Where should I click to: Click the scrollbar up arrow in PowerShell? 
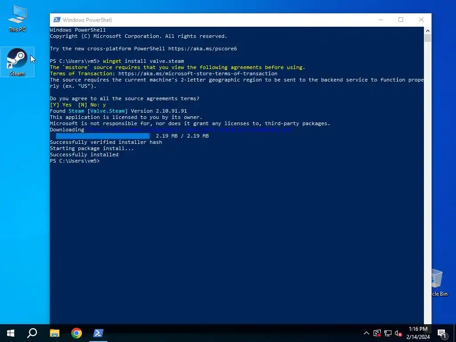click(427, 31)
